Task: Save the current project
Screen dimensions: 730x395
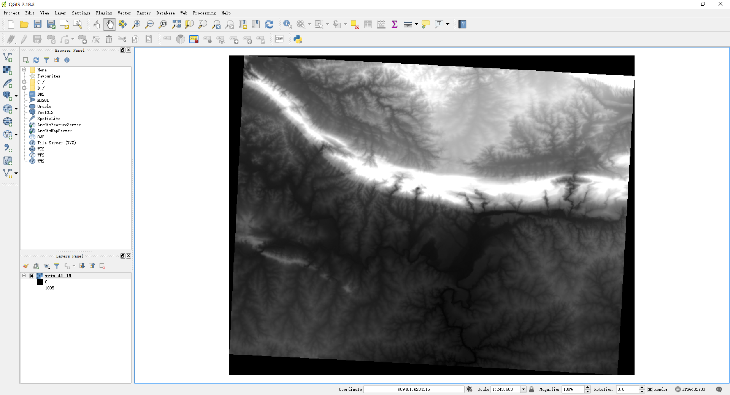Action: pos(37,24)
